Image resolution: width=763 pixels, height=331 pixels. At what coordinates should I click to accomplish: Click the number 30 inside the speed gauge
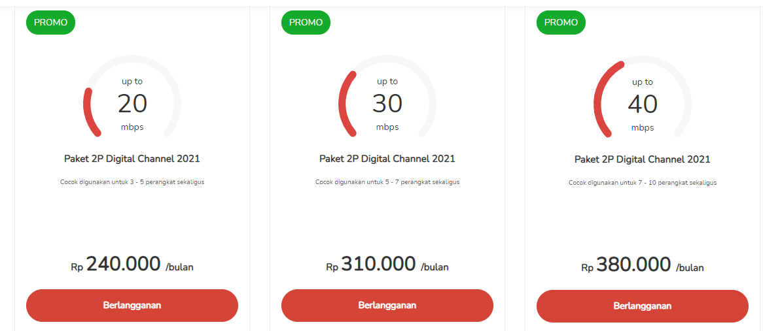[387, 104]
